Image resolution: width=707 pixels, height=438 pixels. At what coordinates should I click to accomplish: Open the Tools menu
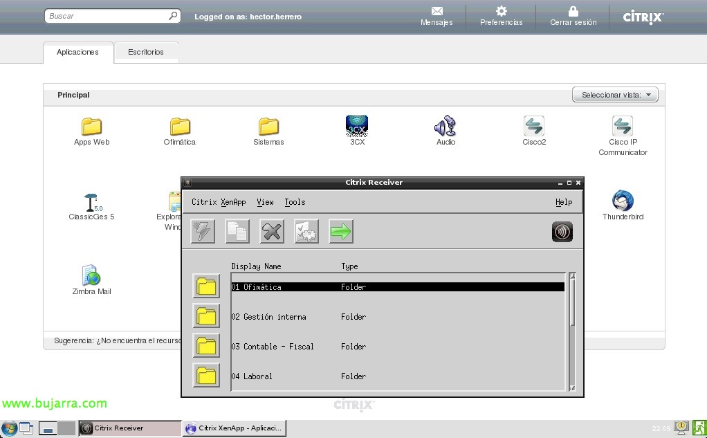tap(295, 202)
